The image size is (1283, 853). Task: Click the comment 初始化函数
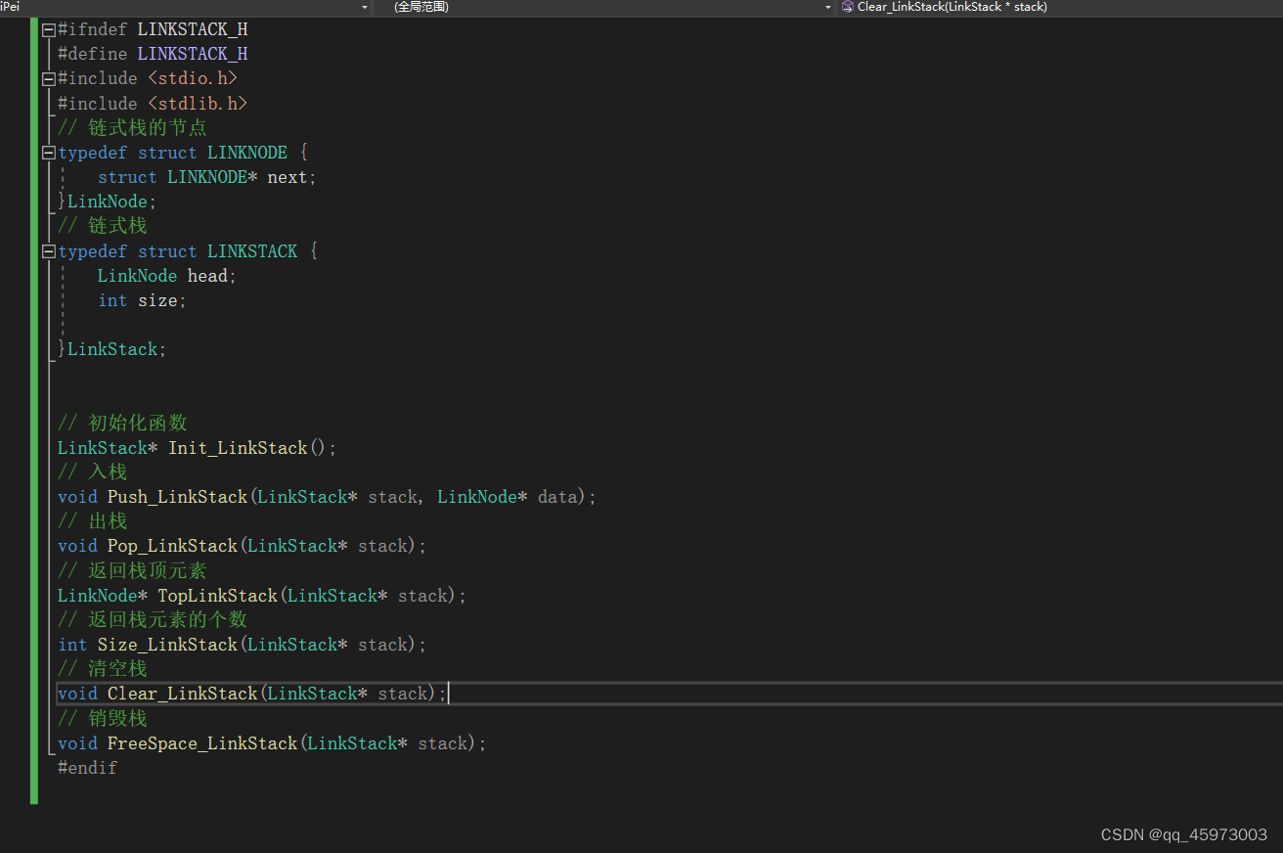click(122, 424)
